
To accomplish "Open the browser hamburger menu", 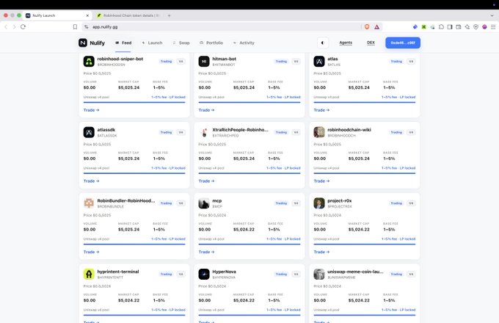I will (x=493, y=26).
